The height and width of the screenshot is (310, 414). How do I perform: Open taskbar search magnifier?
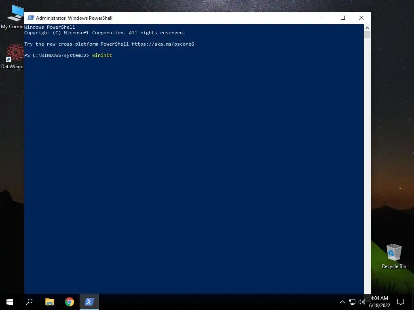click(29, 302)
